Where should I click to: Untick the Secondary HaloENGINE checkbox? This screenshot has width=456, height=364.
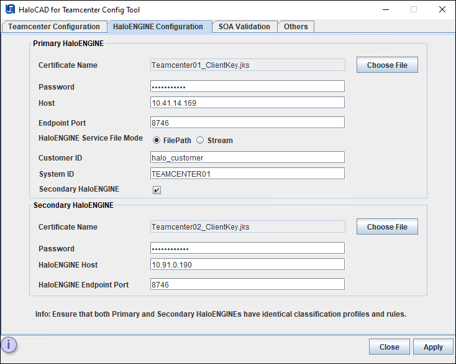click(x=157, y=190)
